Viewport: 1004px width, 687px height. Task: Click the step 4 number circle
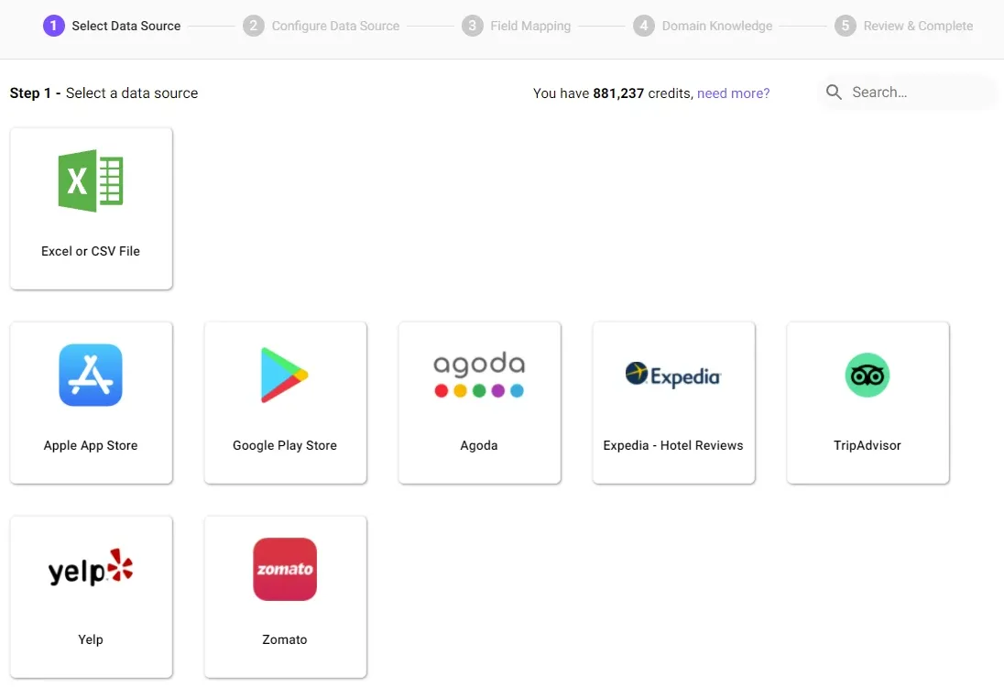click(644, 26)
